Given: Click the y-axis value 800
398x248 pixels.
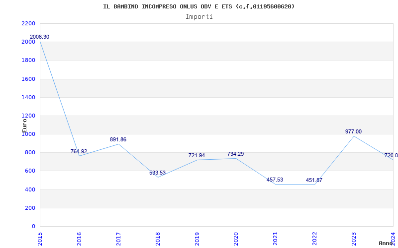Looking at the screenshot, I should (x=30, y=153).
